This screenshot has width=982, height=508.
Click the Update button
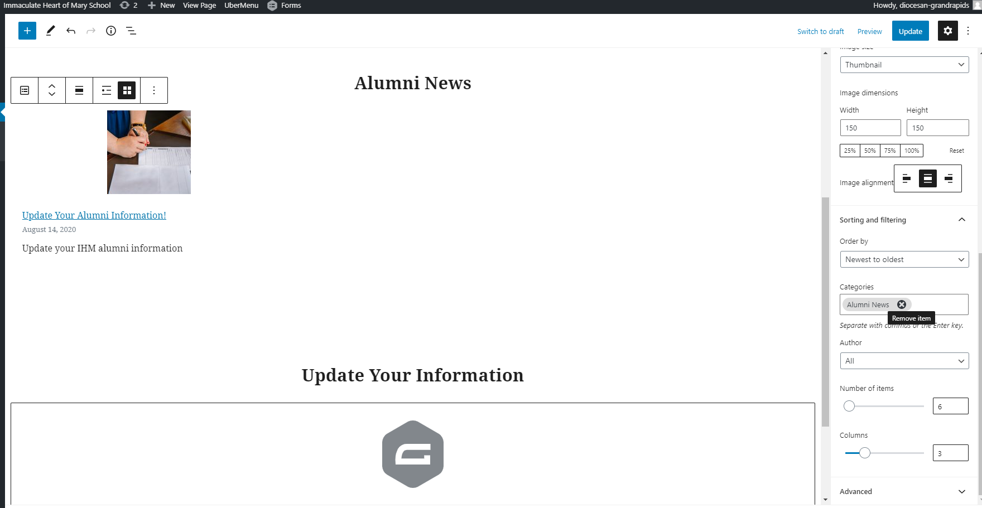[911, 31]
